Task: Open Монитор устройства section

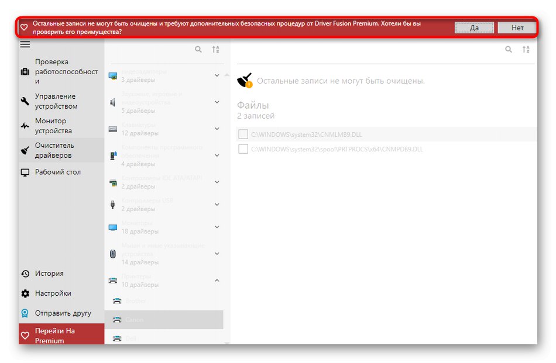Action: 61,126
